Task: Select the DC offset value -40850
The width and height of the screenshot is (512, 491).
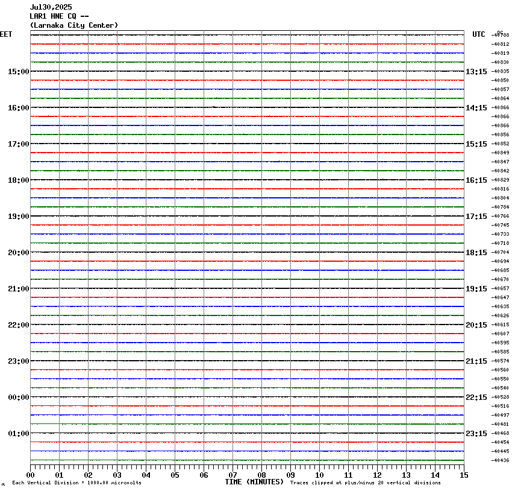Action: tap(500, 80)
